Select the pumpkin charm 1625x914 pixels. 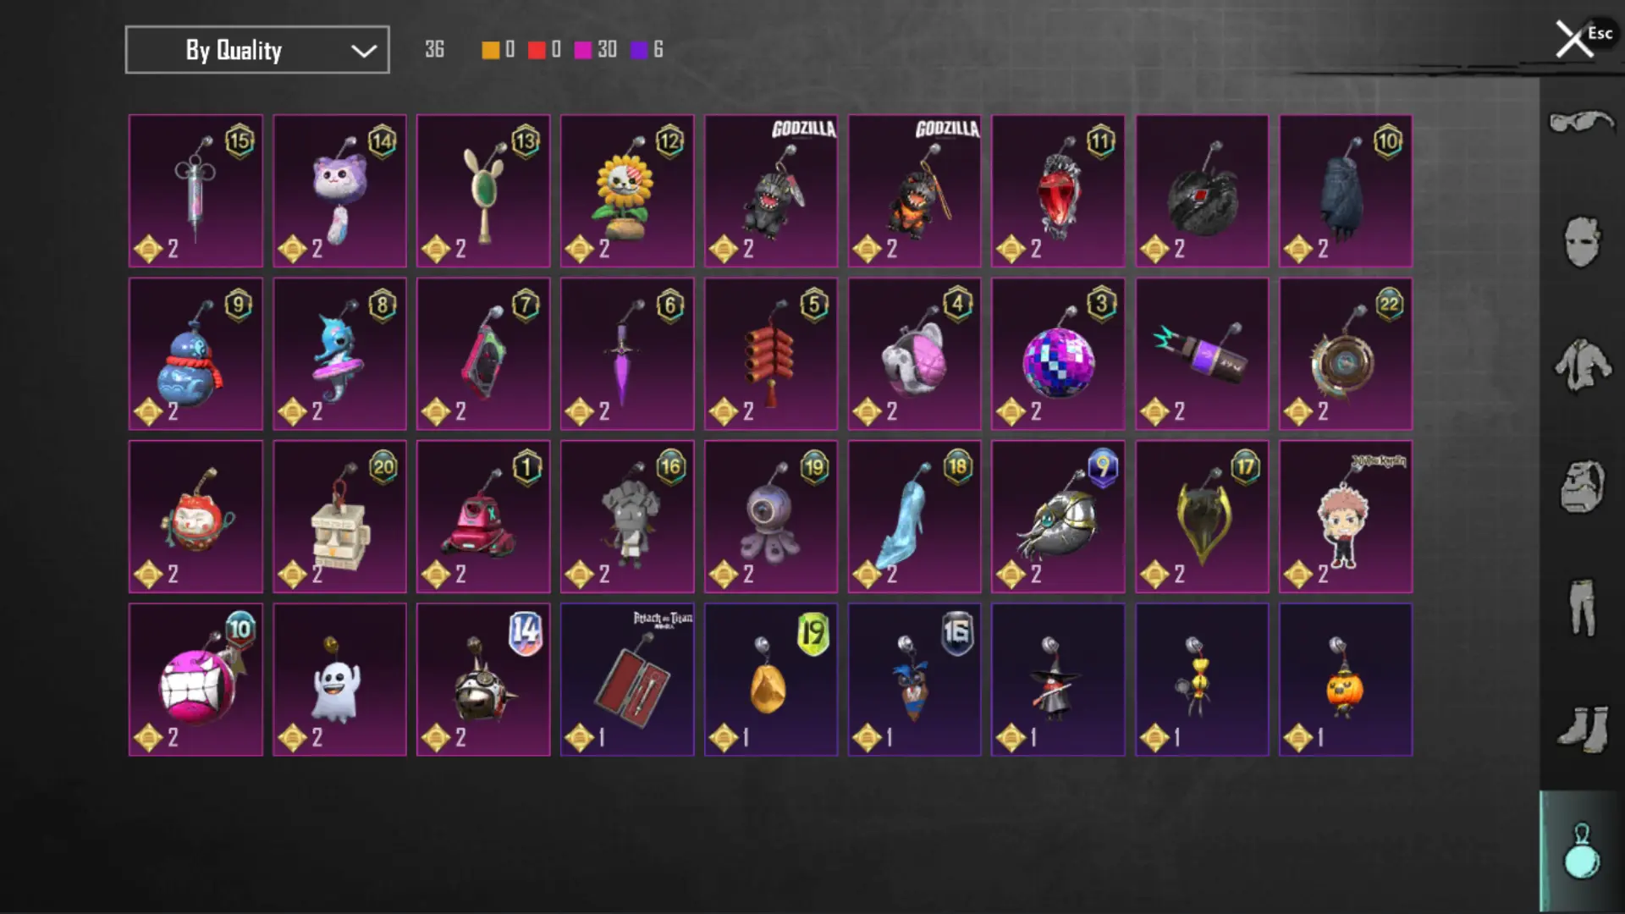coord(1346,680)
